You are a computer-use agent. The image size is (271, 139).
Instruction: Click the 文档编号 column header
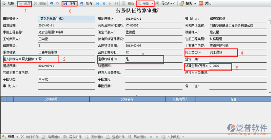point(52,99)
